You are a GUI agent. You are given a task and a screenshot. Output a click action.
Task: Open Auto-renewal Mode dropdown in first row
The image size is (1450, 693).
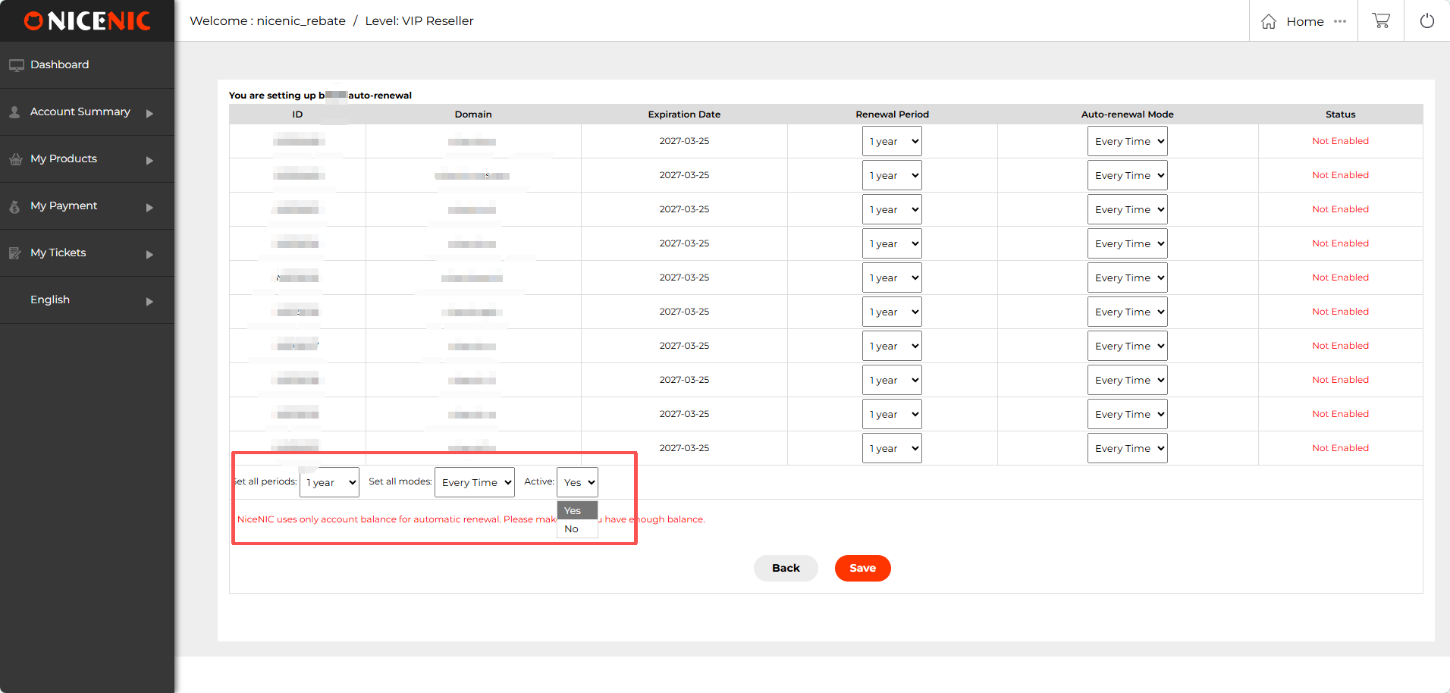click(x=1127, y=141)
